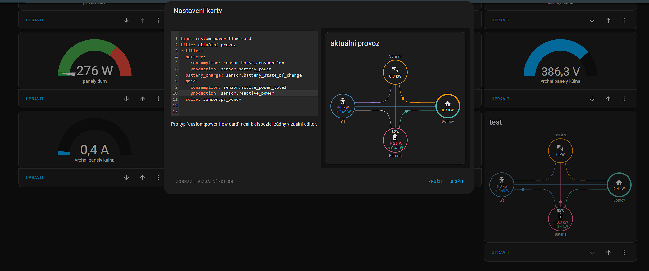This screenshot has height=271, width=649.
Task: Click code line 'consumption: sensor.house_consumption'
Action: 237,63
